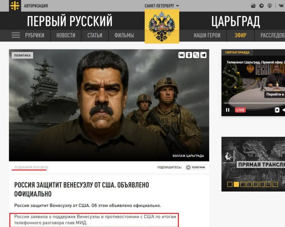Open the РАССЛЕДОВАНИЯ nav item

(273, 35)
